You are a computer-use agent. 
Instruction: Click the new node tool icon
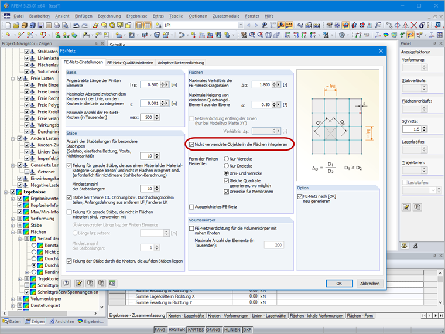tap(8, 35)
